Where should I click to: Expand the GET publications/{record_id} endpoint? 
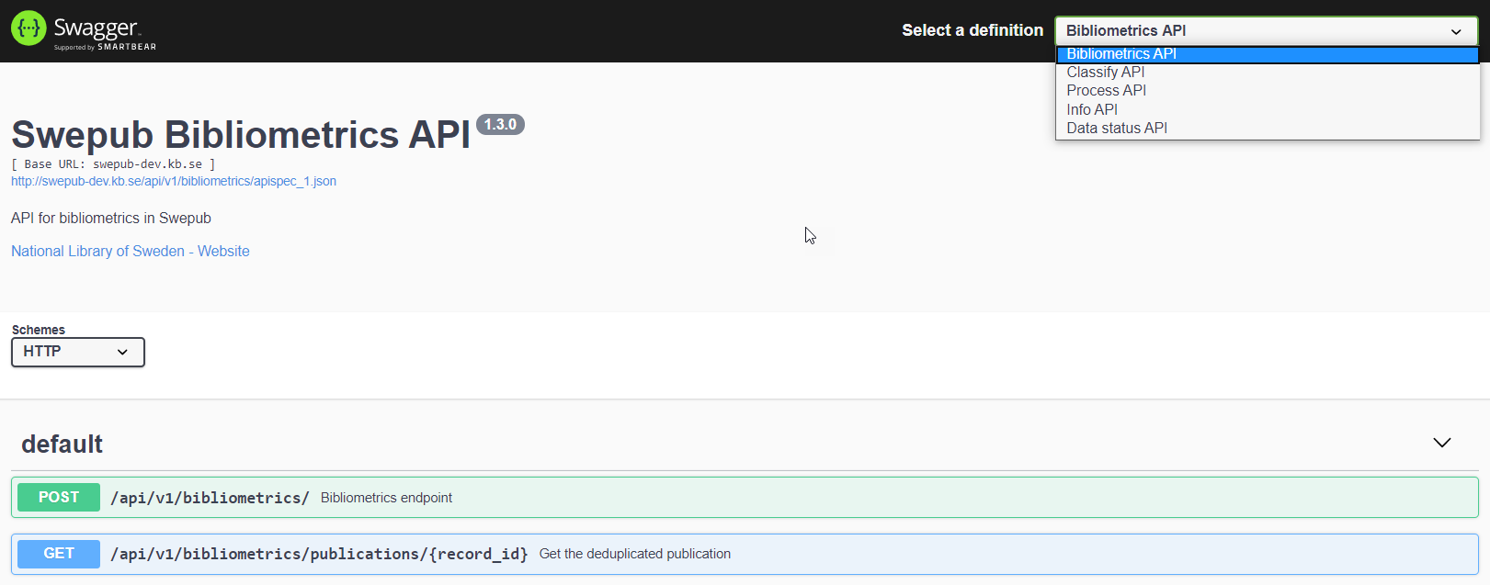(319, 554)
